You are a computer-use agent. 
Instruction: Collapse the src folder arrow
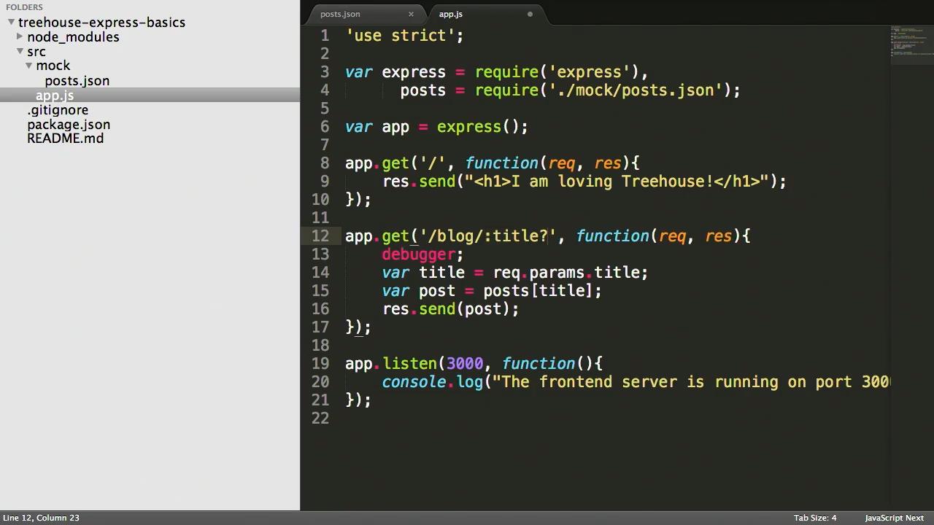(20, 50)
